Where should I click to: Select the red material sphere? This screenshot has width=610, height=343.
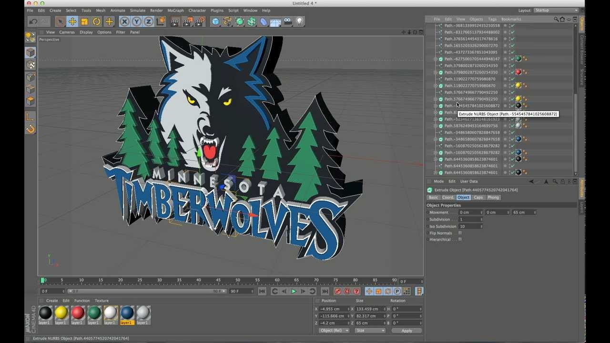point(78,313)
